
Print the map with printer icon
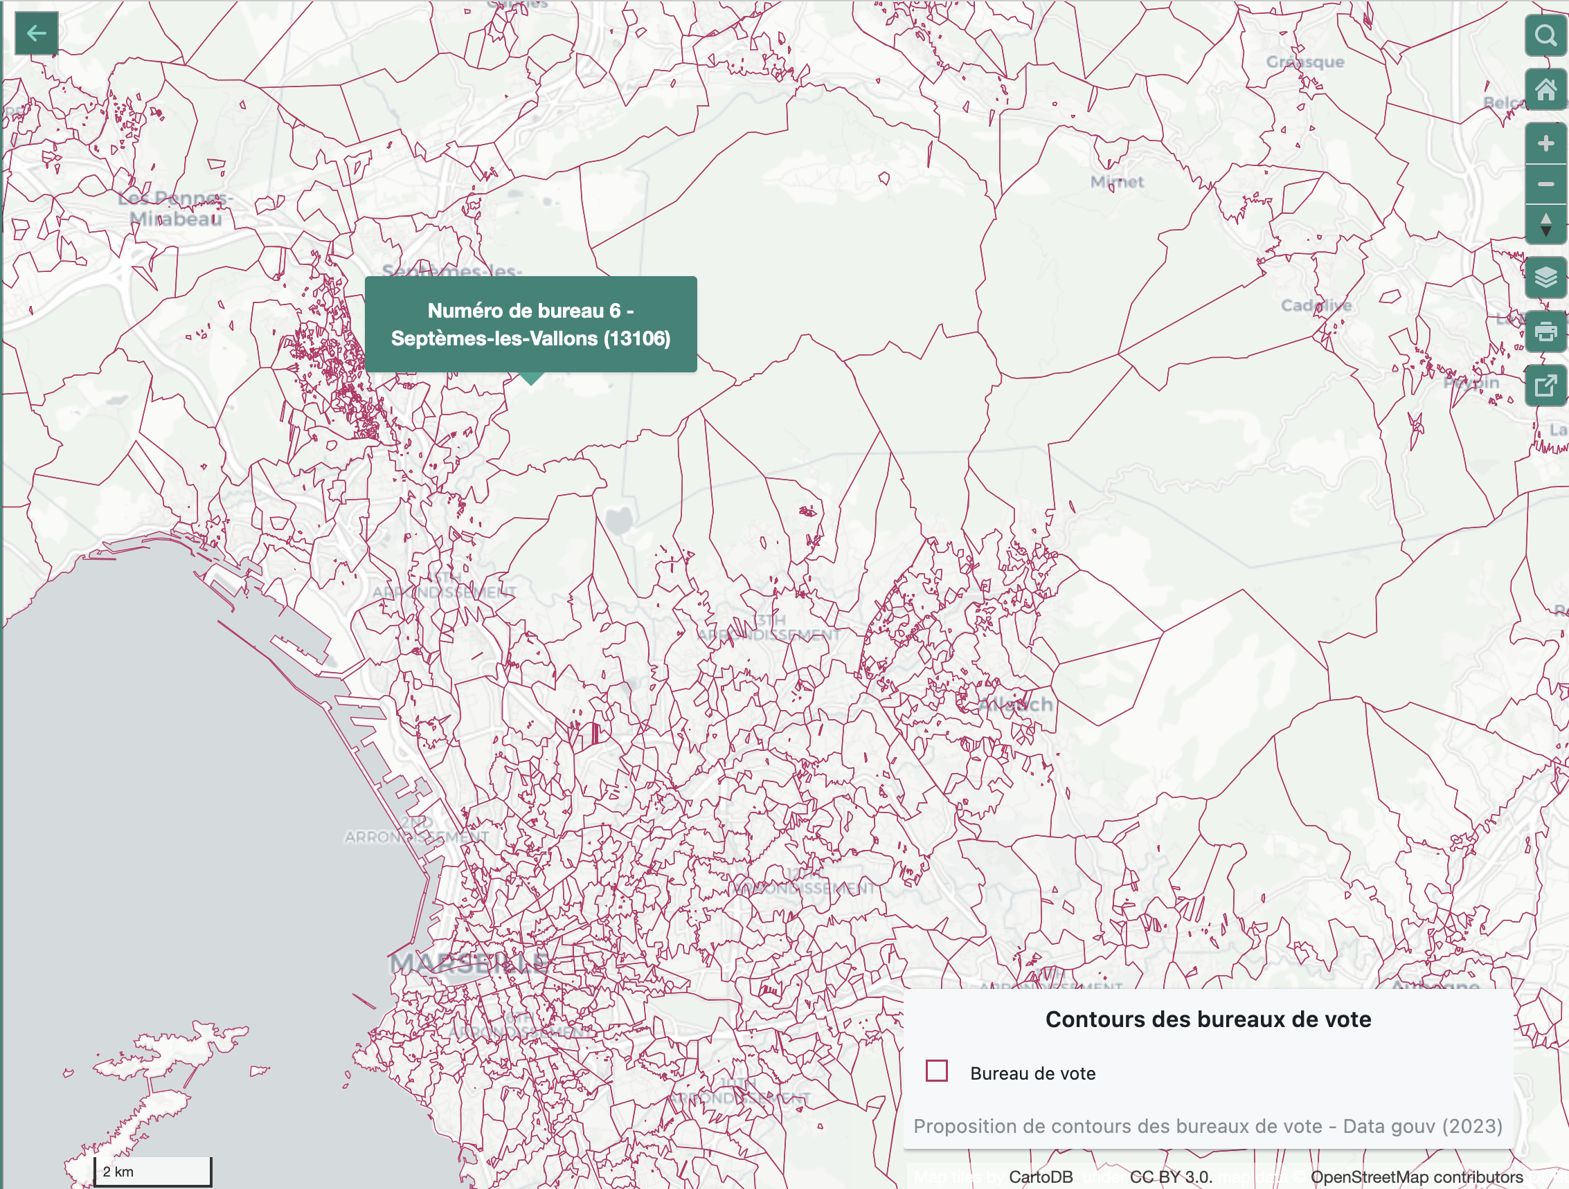(x=1545, y=332)
